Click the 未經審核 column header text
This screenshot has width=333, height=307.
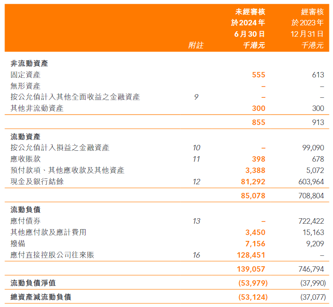point(250,12)
